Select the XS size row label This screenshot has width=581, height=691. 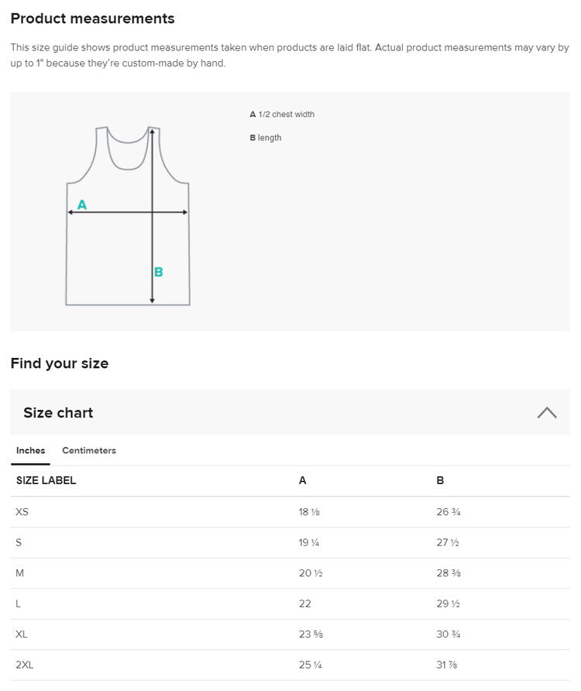click(x=22, y=512)
